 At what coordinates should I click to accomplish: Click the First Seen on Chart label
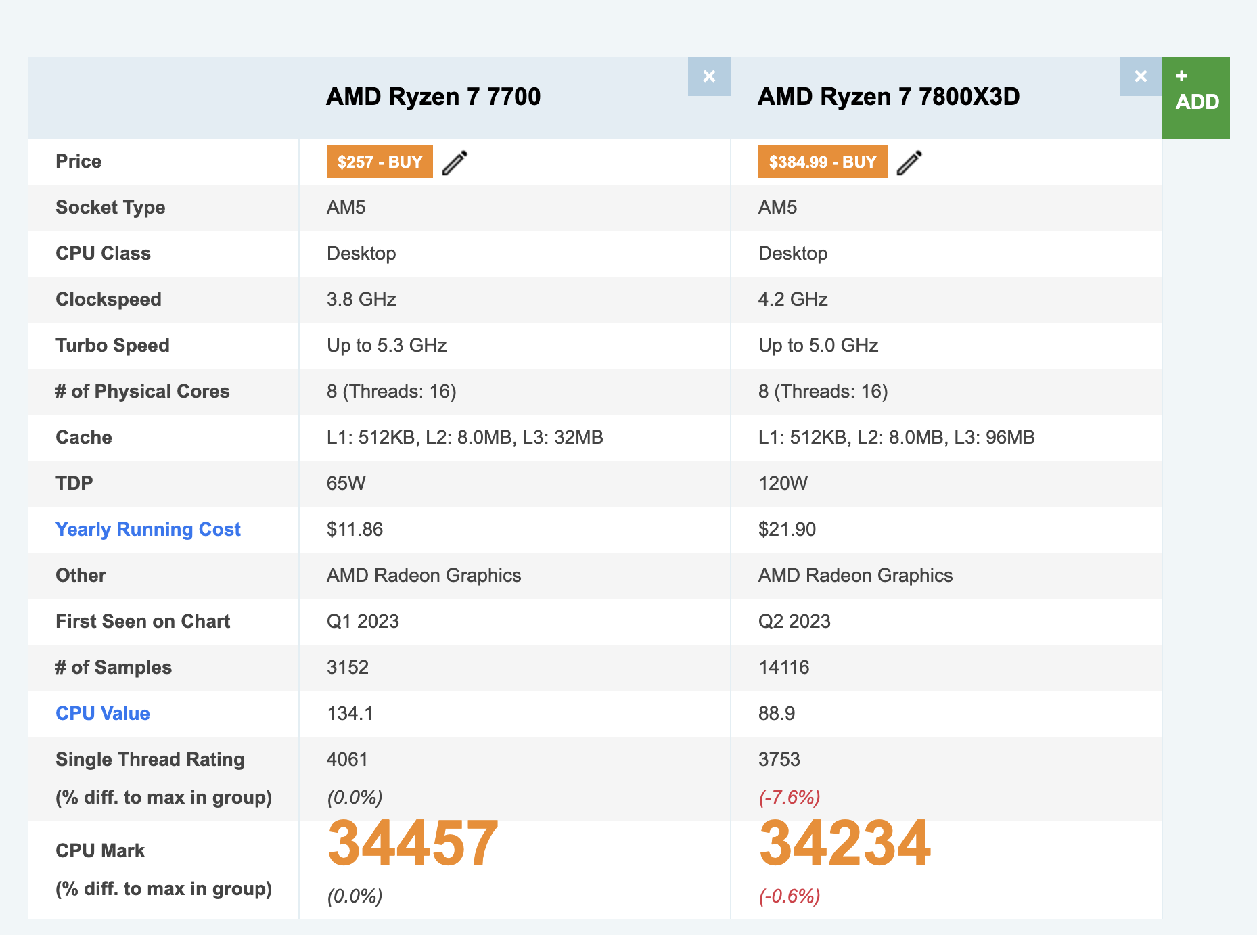coord(143,621)
